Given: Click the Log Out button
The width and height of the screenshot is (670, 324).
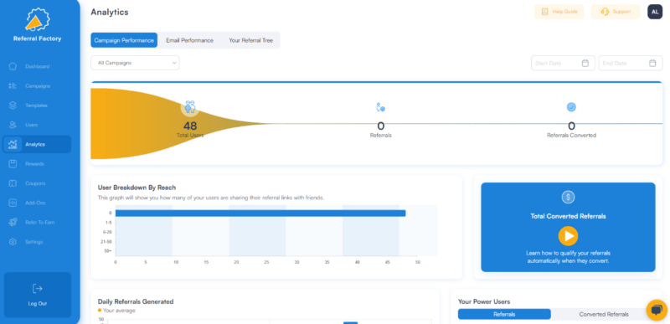Looking at the screenshot, I should coord(38,295).
